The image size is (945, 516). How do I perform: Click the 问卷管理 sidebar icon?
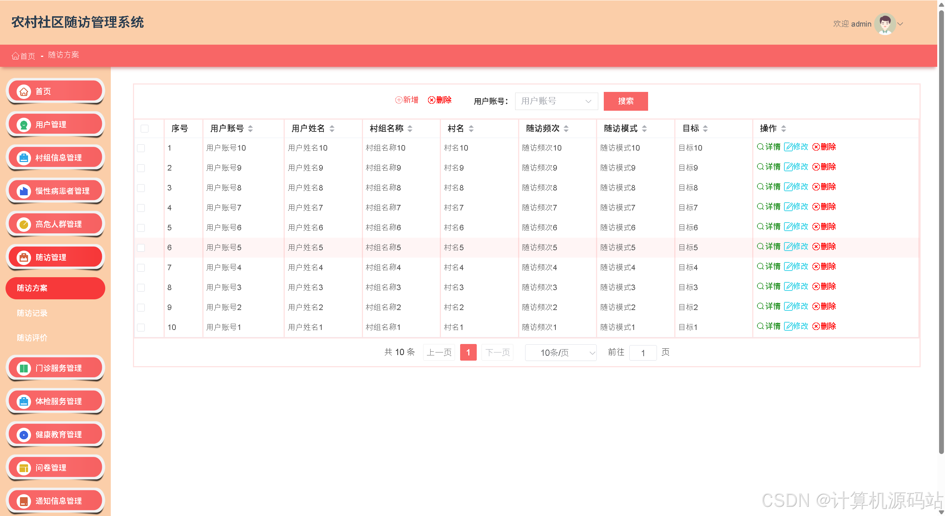coord(24,468)
